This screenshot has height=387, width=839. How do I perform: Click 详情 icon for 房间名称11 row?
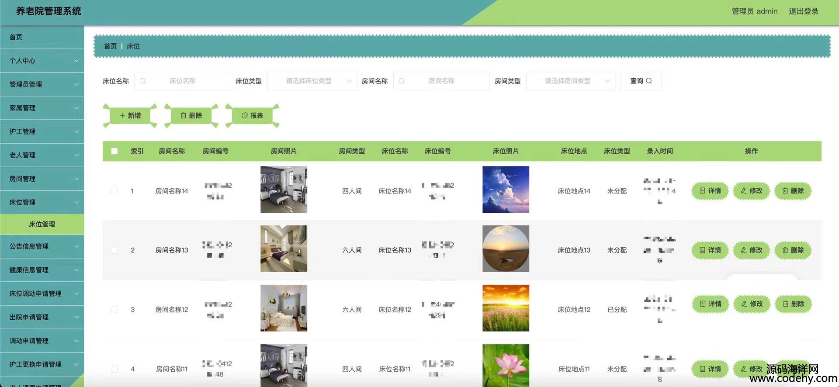click(x=702, y=369)
